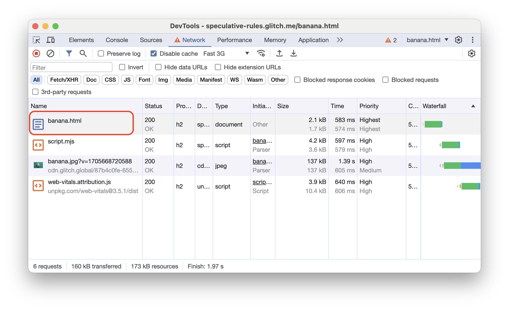
Task: Click the network settings gear icon
Action: [x=472, y=54]
